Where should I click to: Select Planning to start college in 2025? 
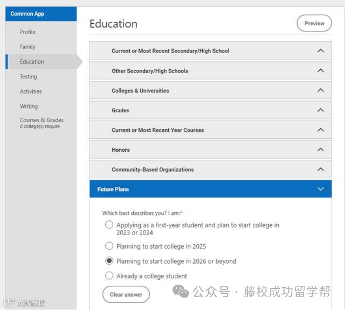[x=109, y=246]
